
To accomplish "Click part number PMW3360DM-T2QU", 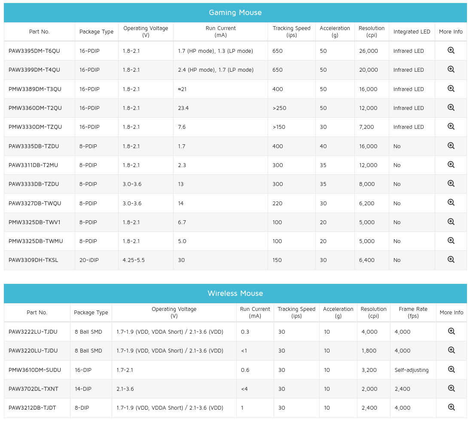I will 35,108.
